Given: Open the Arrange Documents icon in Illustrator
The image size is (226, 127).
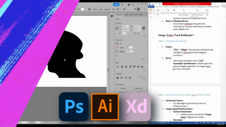Looking at the screenshot, I should pos(129,5).
